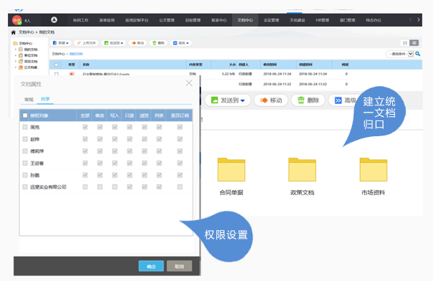Toggle select-all checkbox in file table header
The height and width of the screenshot is (281, 433).
click(57, 65)
